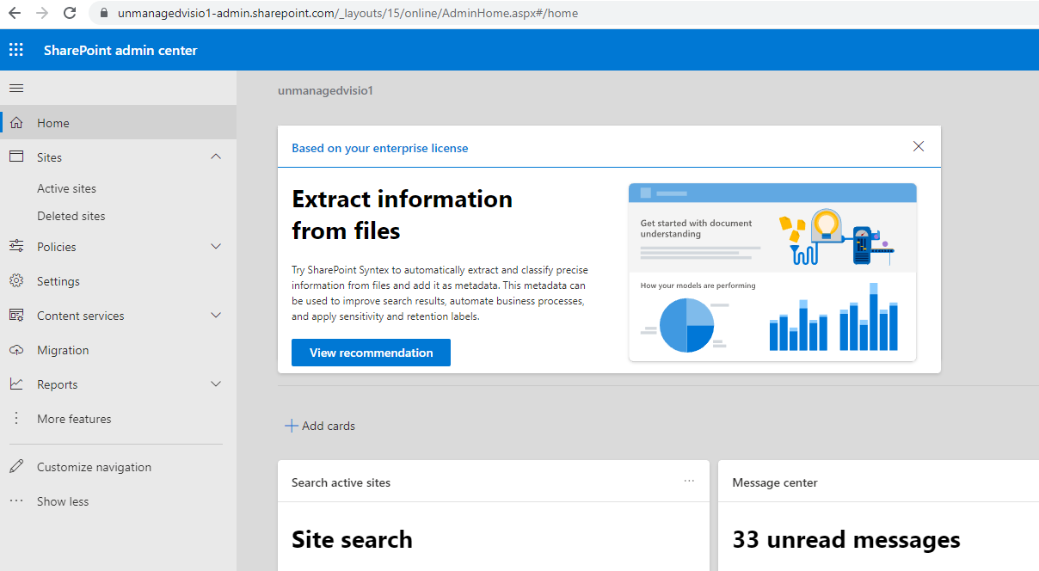1039x571 pixels.
Task: Click the 33 unread messages heading
Action: pos(846,539)
